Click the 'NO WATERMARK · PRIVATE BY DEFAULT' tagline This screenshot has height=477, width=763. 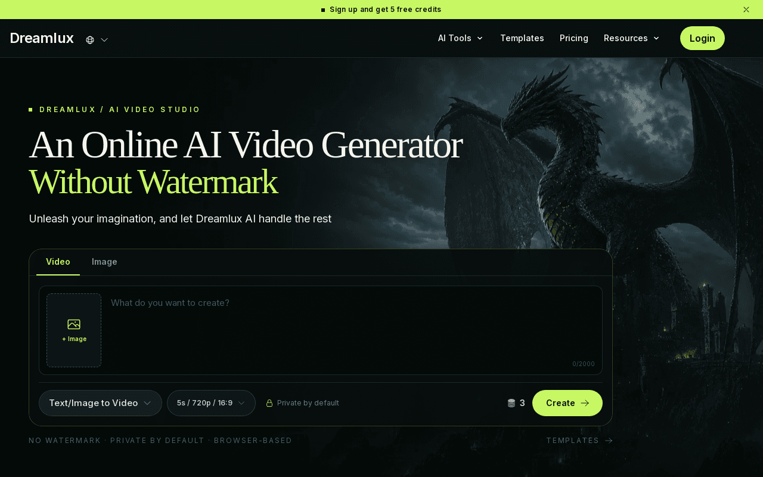[x=160, y=441]
